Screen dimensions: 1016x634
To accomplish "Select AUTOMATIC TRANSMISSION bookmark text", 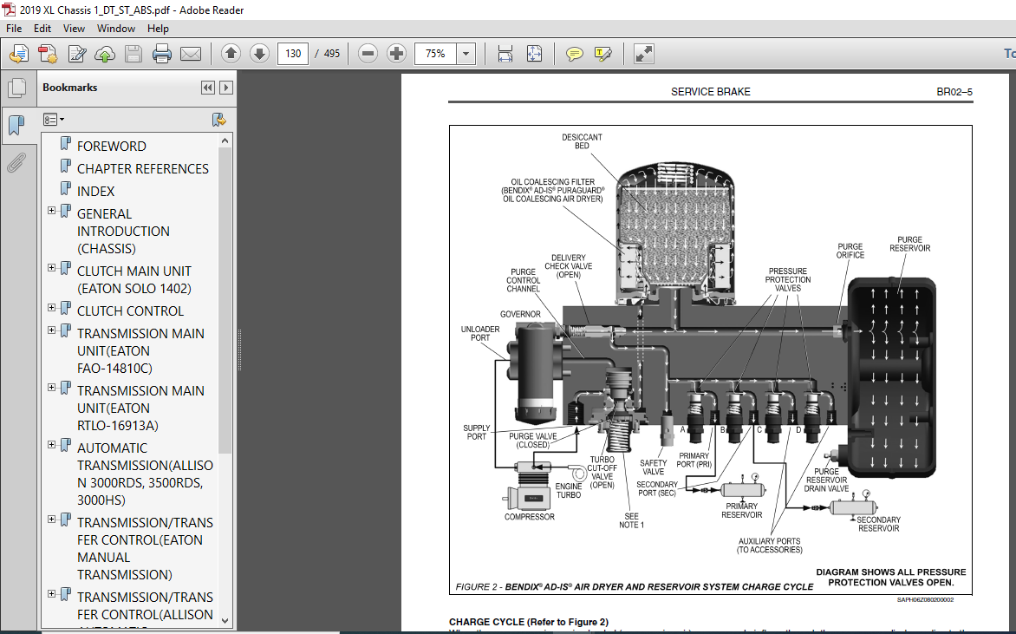I will [145, 474].
